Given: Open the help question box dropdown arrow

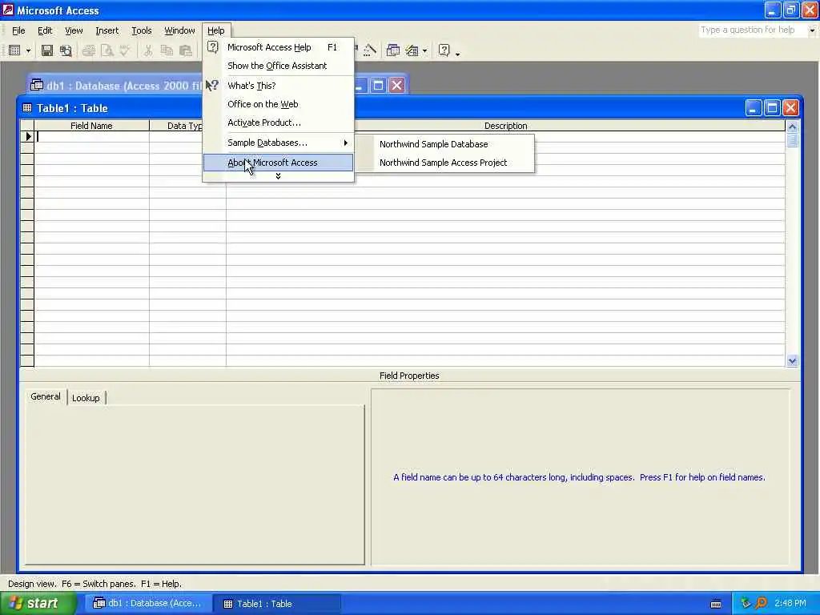Looking at the screenshot, I should coord(812,30).
